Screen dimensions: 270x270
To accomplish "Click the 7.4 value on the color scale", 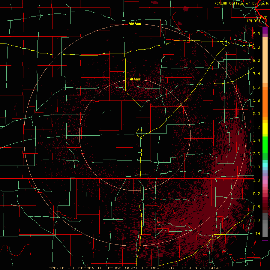I will [x=256, y=74].
